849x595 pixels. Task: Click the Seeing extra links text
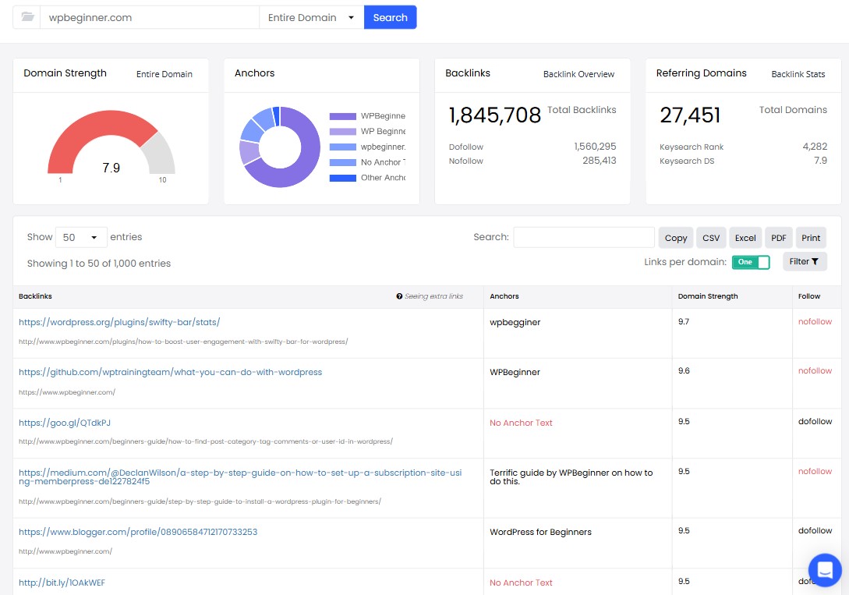coord(433,296)
